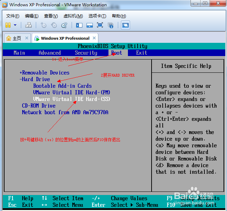This screenshot has height=211, width=227.
Task: Maximize the VMware Workstation window
Action: point(205,3)
